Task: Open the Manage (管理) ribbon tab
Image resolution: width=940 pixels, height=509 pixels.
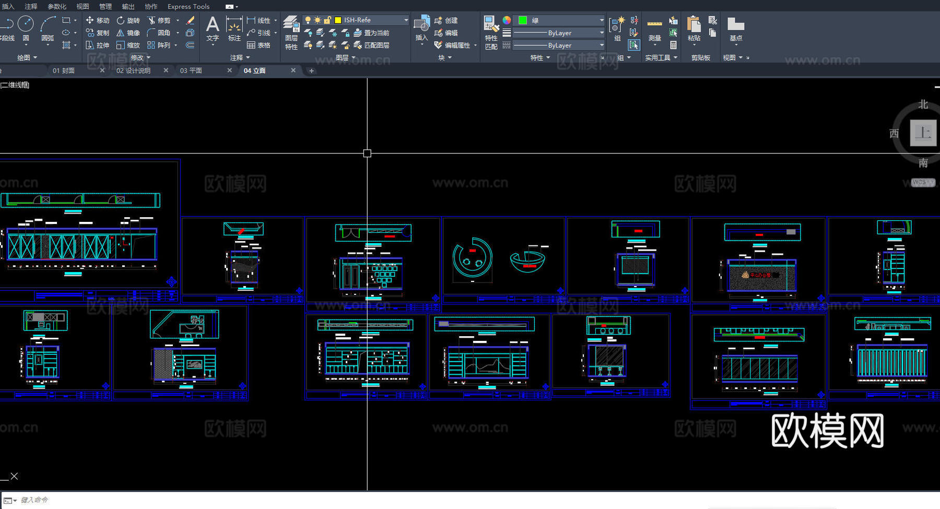Action: (105, 6)
